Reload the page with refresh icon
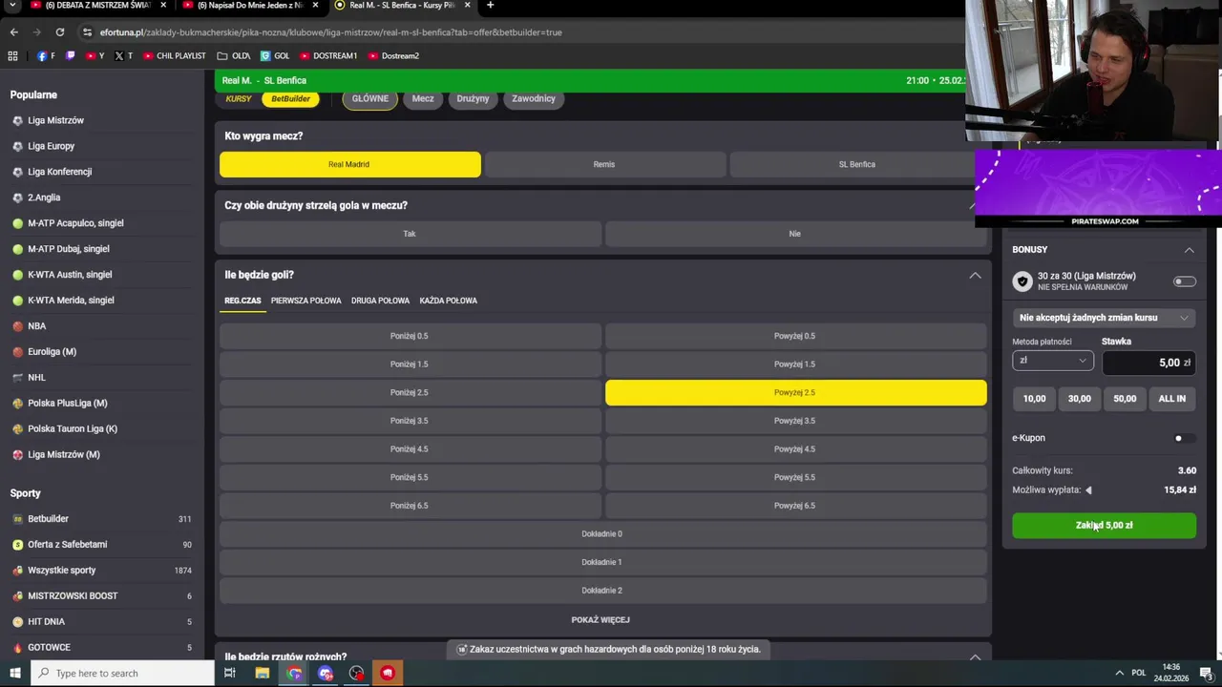 [59, 32]
